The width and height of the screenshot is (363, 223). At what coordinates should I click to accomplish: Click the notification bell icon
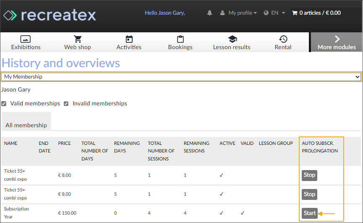tap(209, 13)
